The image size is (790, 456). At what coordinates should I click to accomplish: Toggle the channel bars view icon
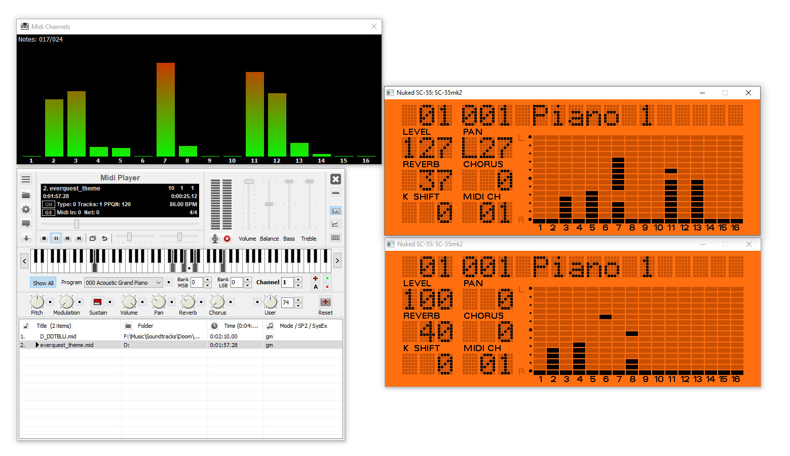(x=335, y=211)
